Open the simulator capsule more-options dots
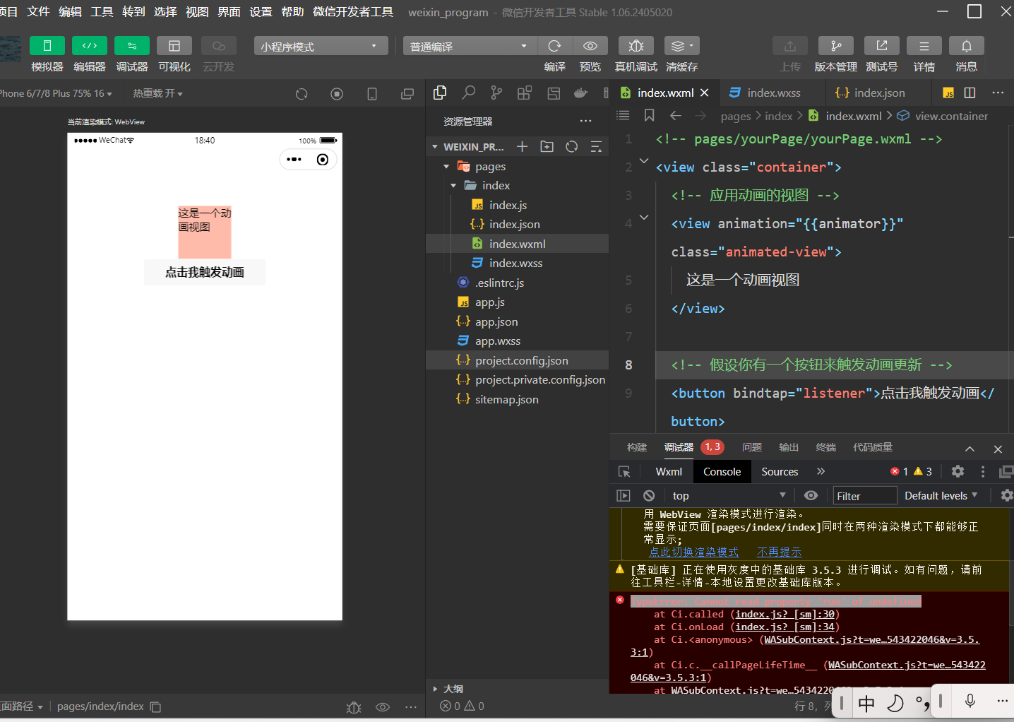The width and height of the screenshot is (1014, 722). point(294,160)
